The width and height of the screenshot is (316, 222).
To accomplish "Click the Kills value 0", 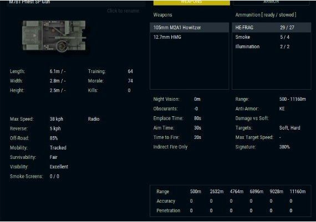I will (129, 90).
